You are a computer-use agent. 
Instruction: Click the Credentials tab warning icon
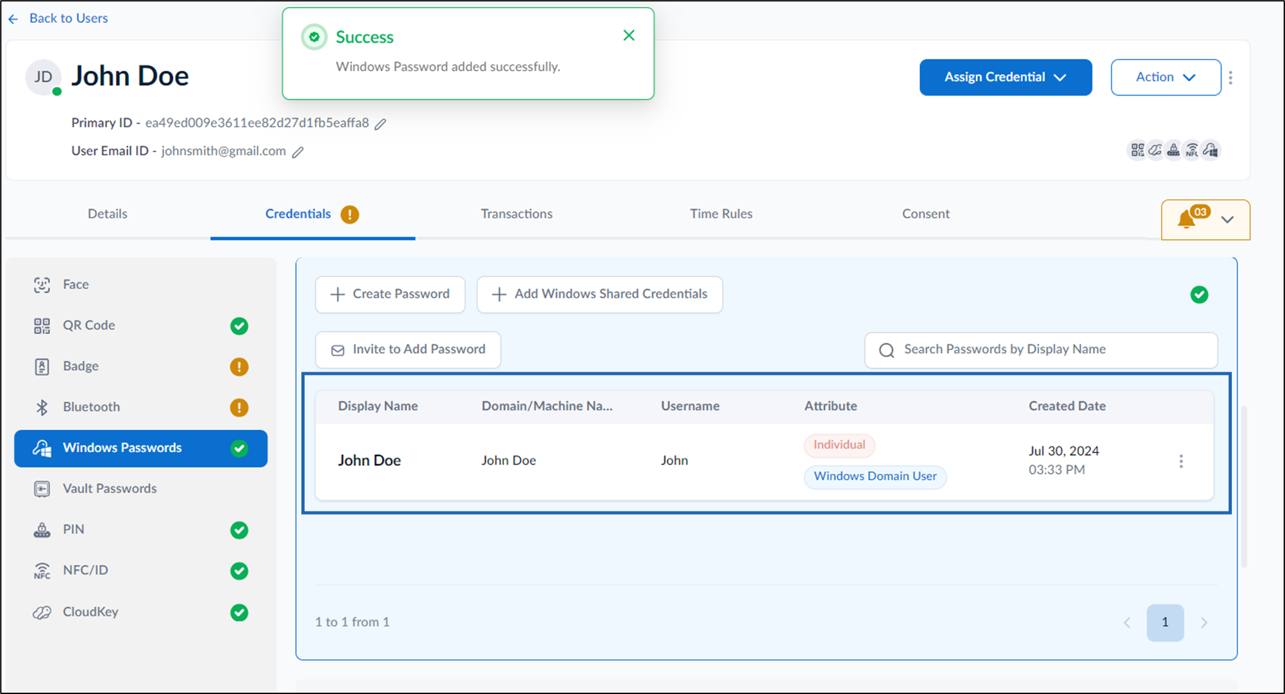[x=349, y=214]
